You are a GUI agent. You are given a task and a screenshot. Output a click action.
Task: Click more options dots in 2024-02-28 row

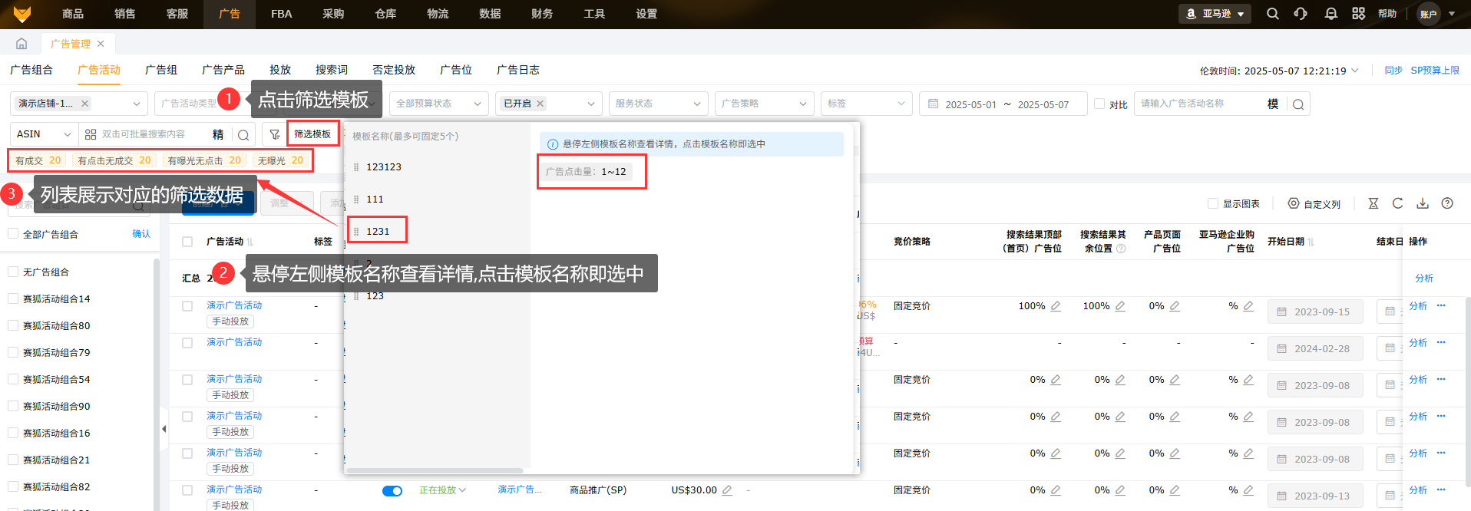pyautogui.click(x=1441, y=342)
